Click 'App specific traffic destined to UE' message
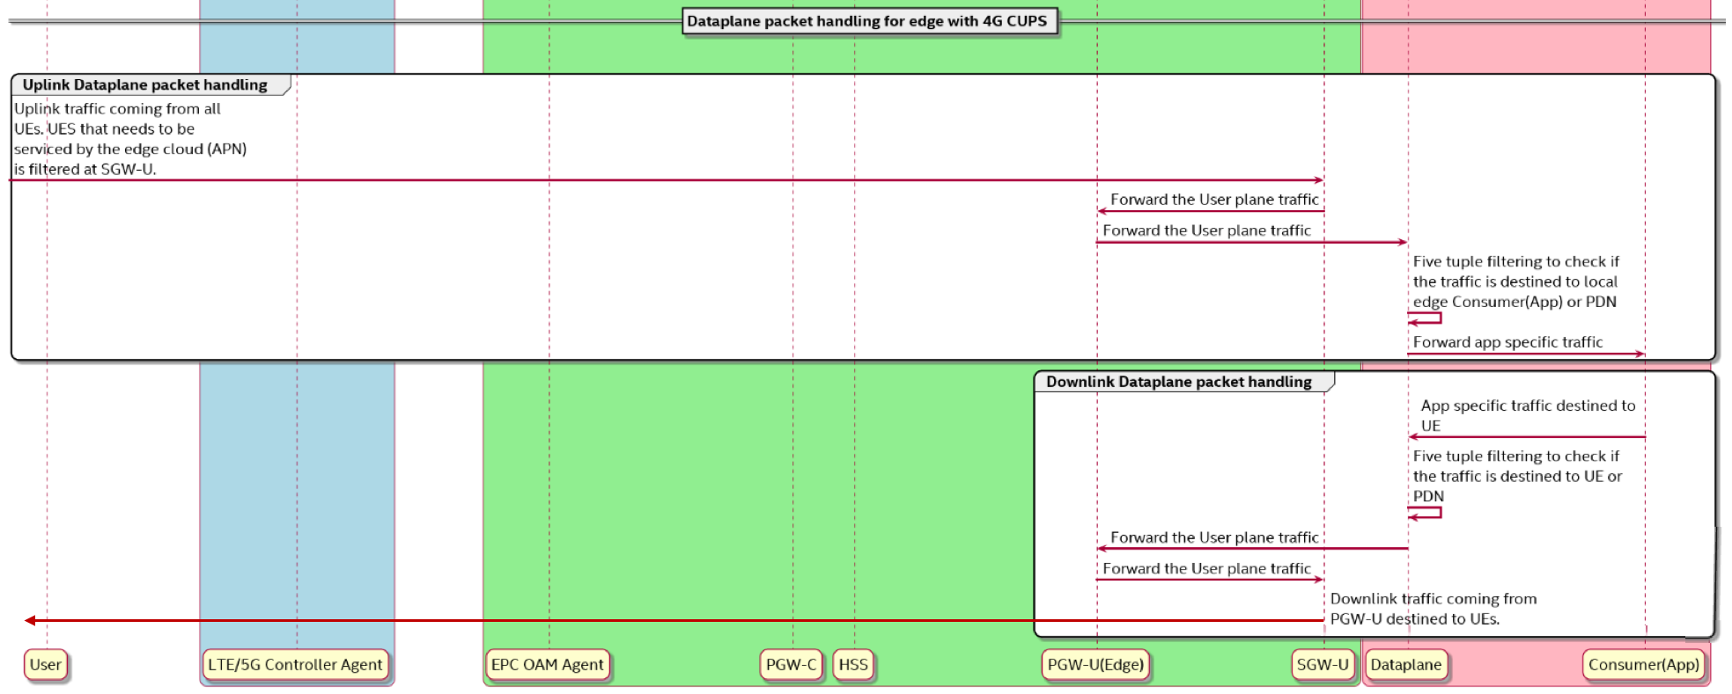This screenshot has width=1732, height=694. pyautogui.click(x=1528, y=415)
